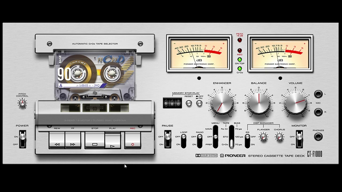Click the MIC R input jack
342x192 pixels.
pos(318,112)
